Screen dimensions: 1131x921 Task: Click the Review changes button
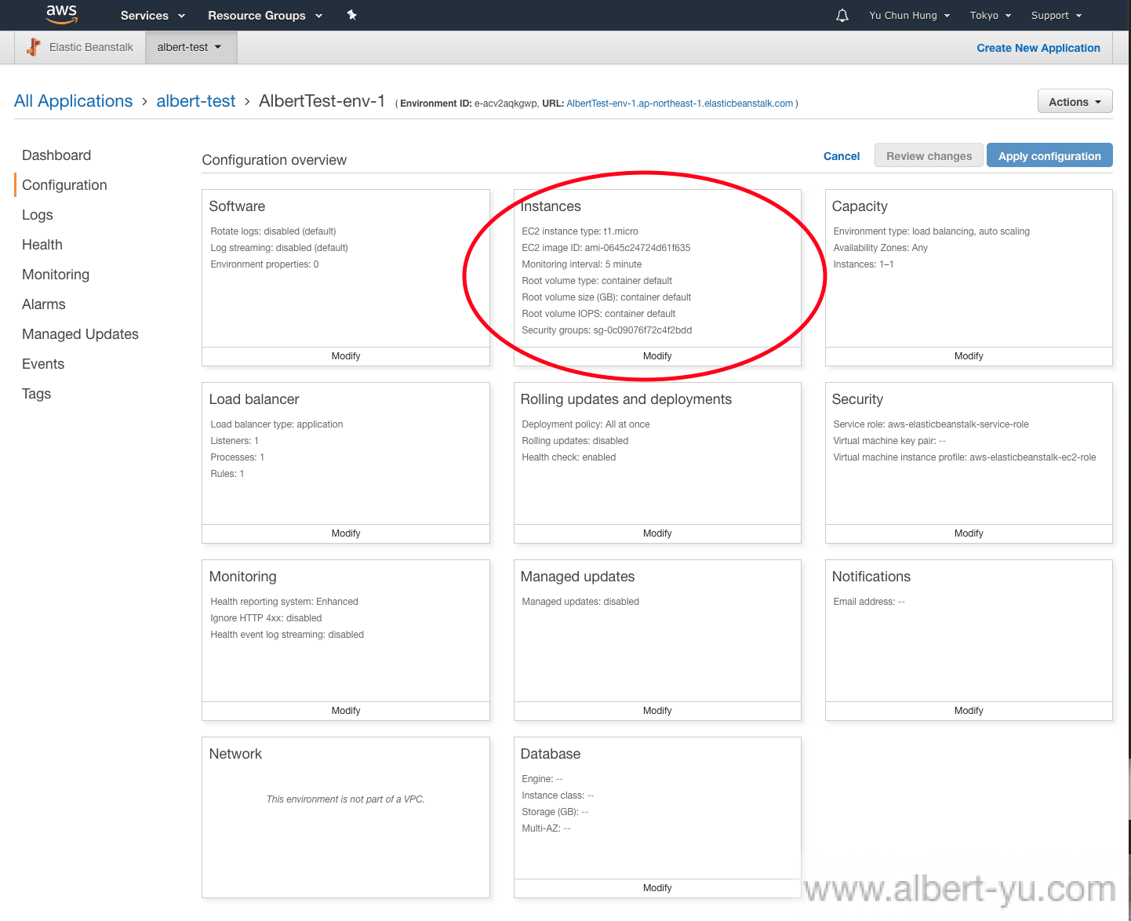coord(929,156)
